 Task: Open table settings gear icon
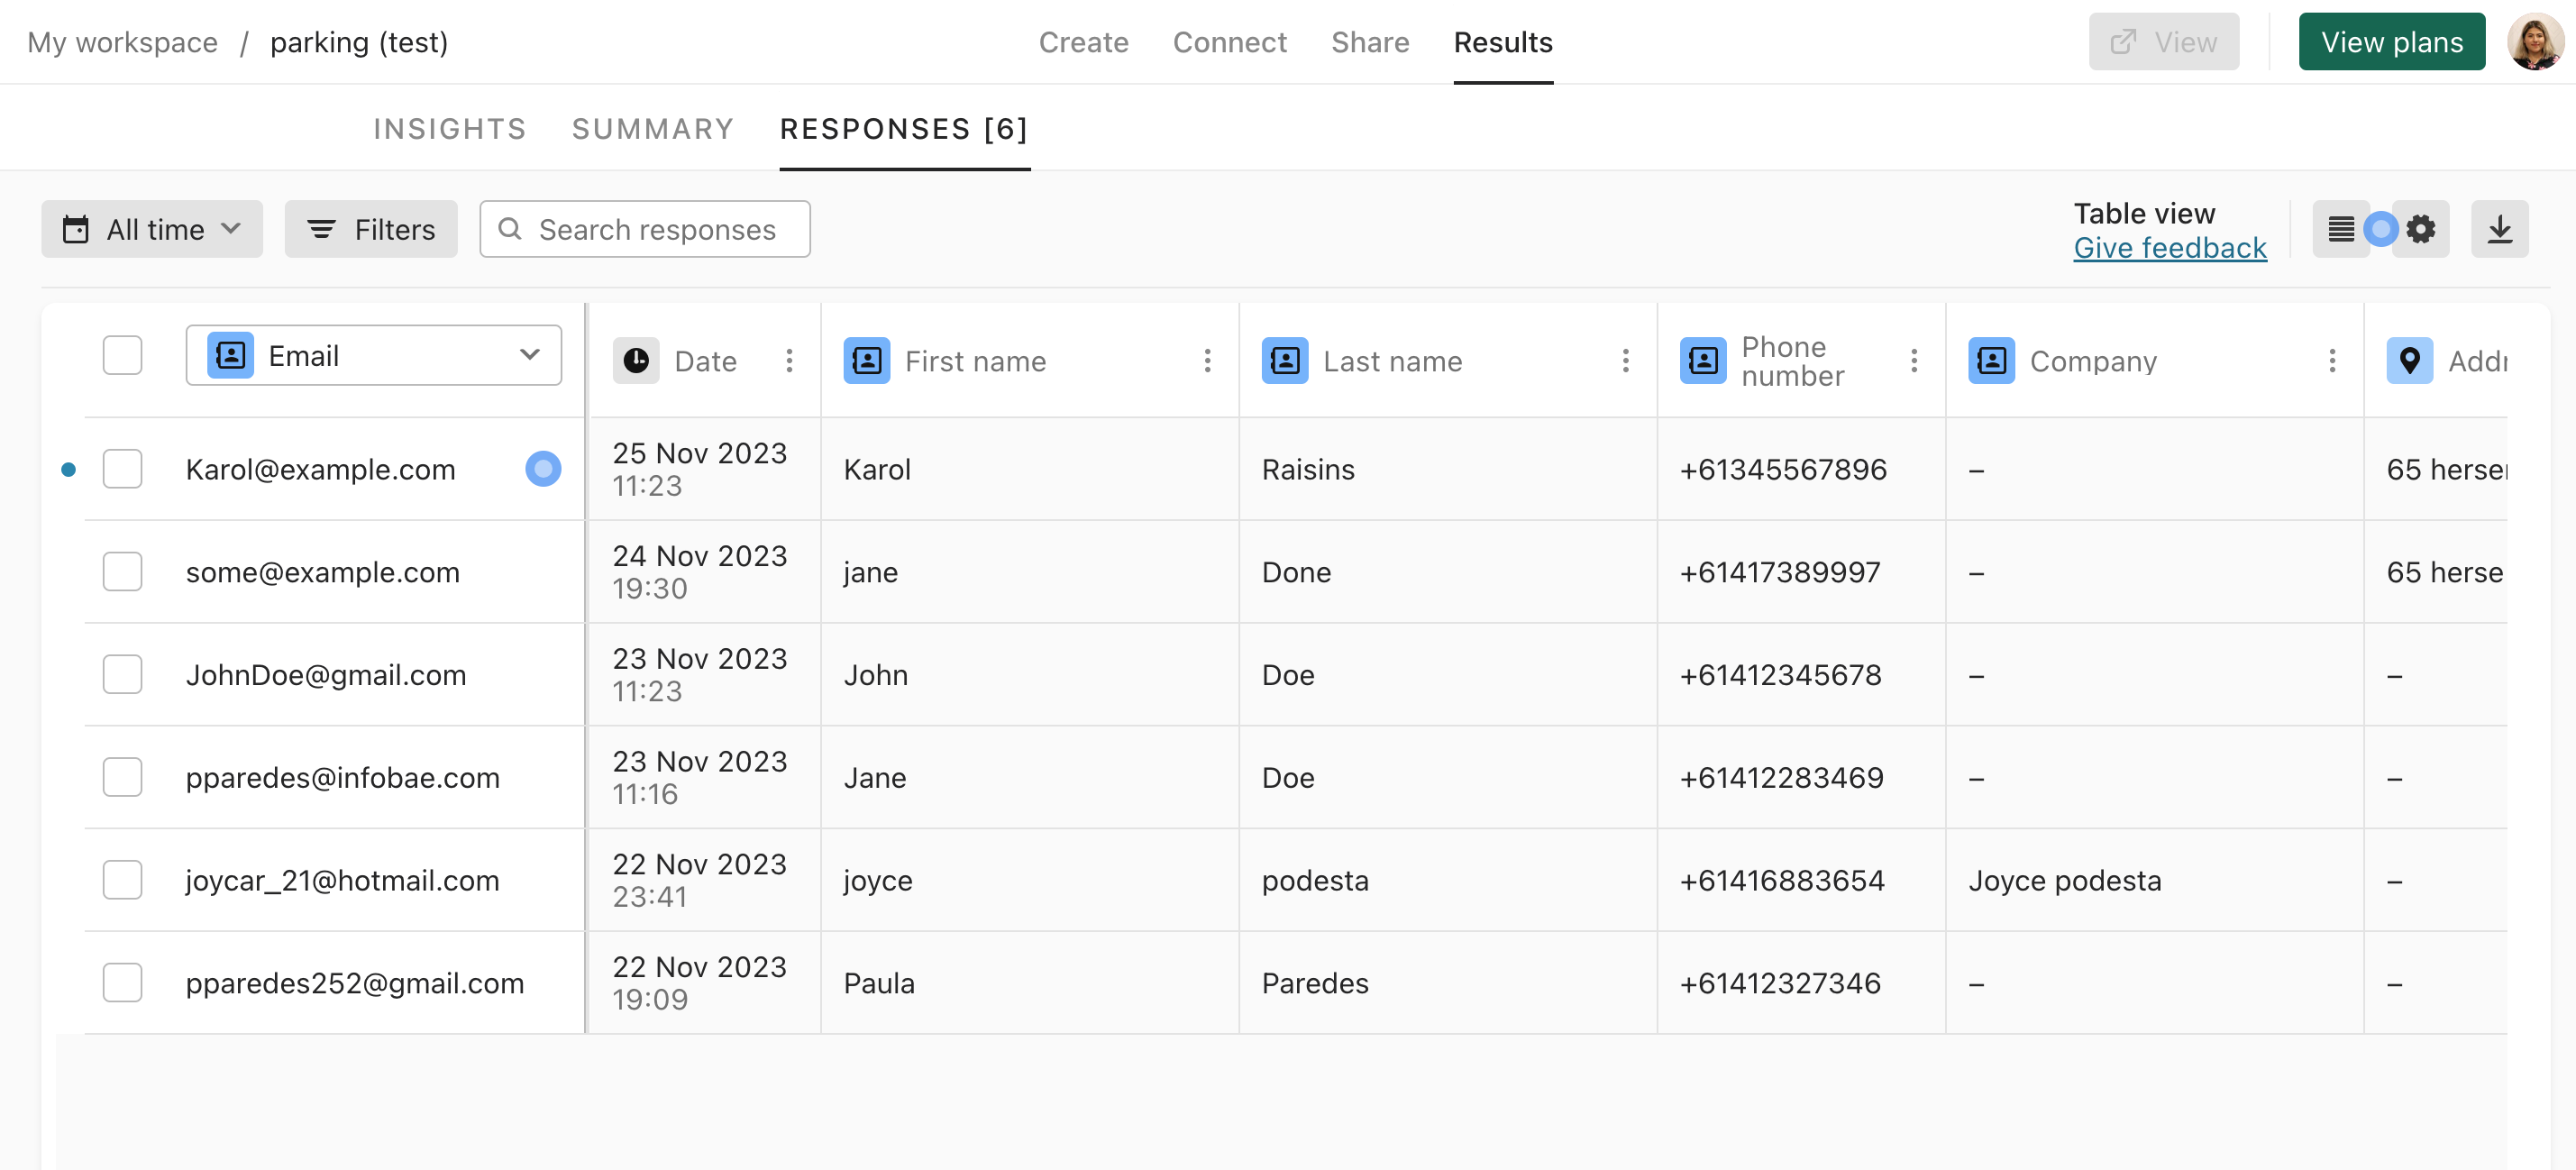[x=2421, y=229]
